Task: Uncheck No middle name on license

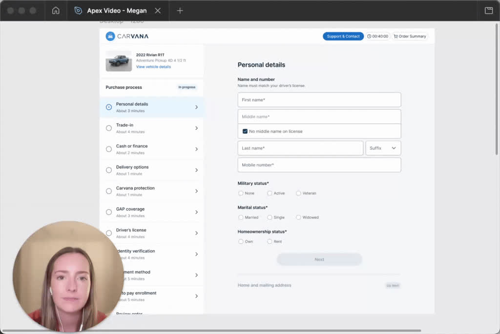Action: (245, 131)
